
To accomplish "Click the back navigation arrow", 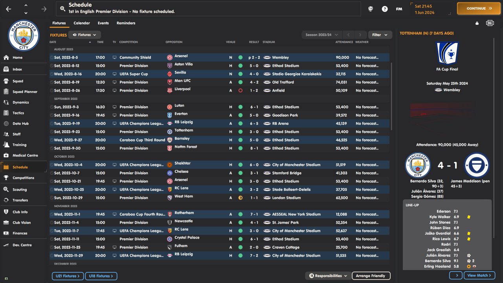I will coord(9,9).
